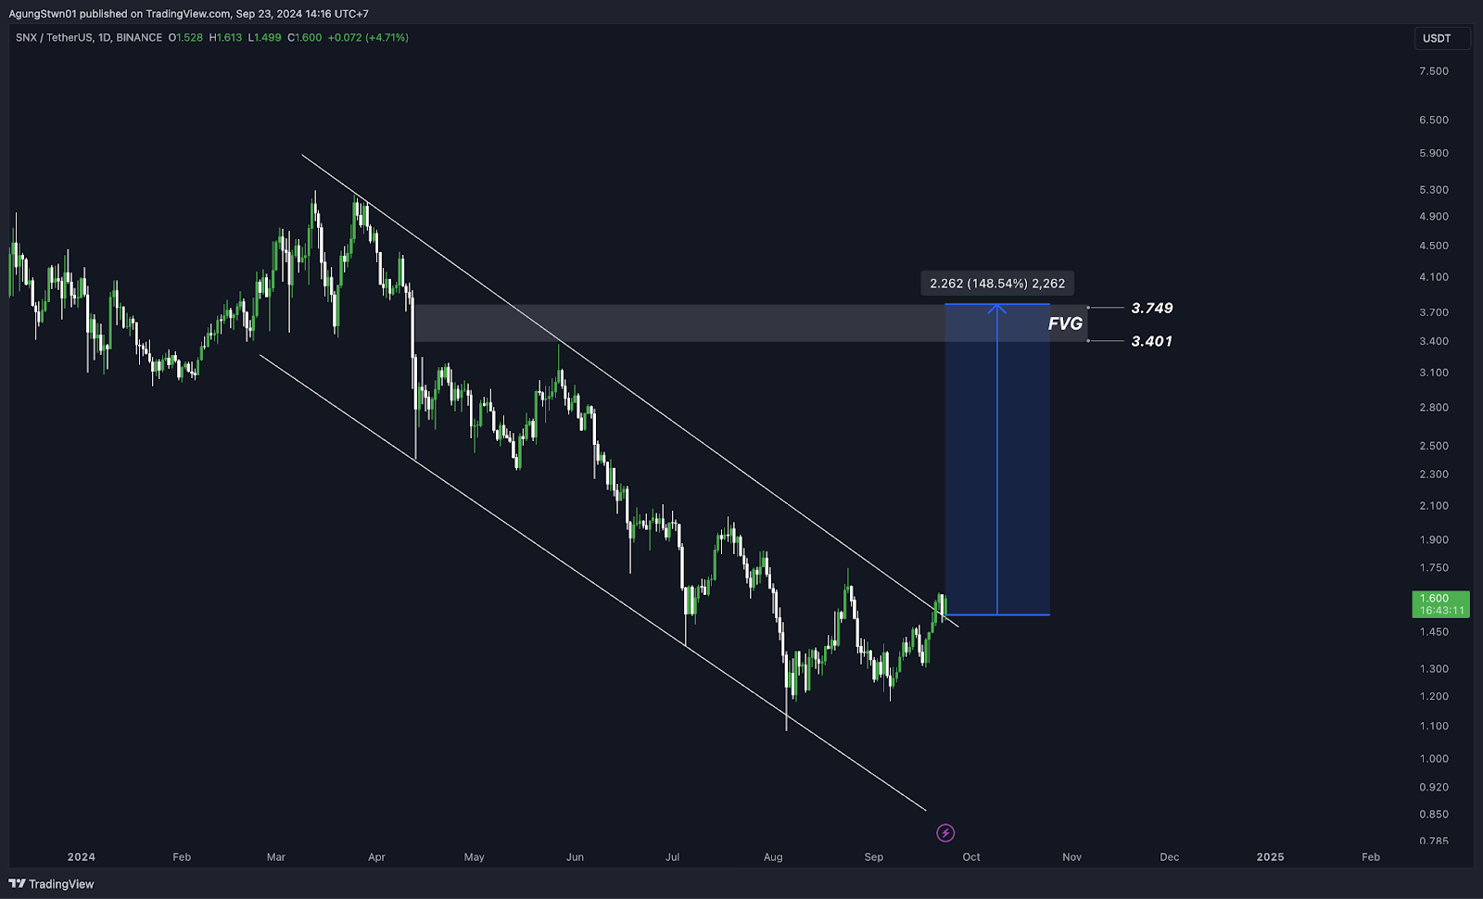Click the +0.072 (+4.71%) change value

pyautogui.click(x=368, y=38)
